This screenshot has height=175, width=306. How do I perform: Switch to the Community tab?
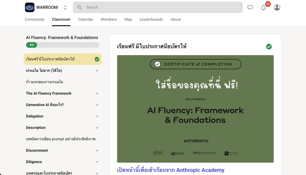point(34,19)
